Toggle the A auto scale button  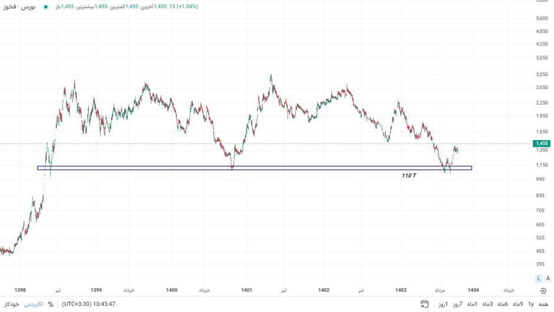(548, 278)
